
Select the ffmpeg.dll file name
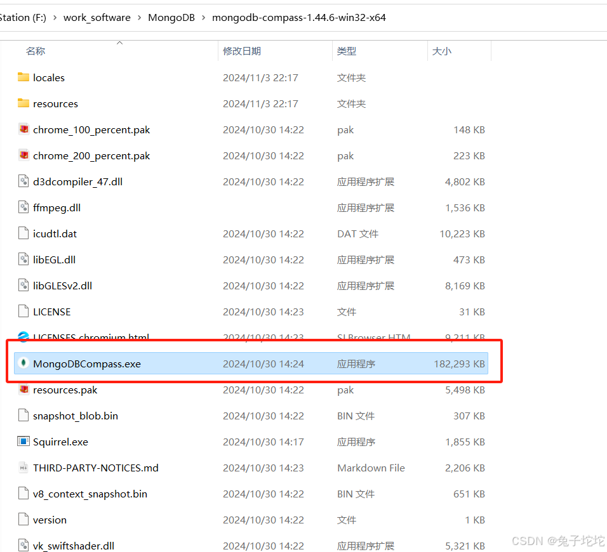[x=57, y=207]
